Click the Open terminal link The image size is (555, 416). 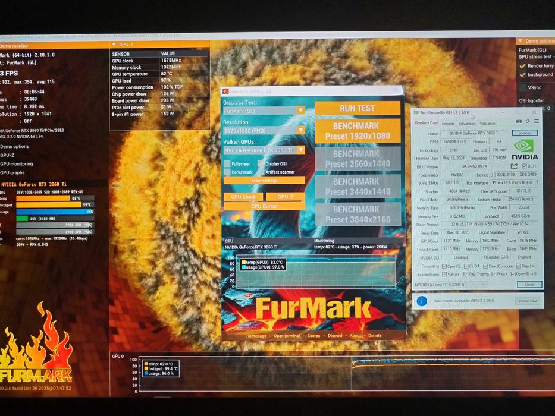click(x=287, y=336)
